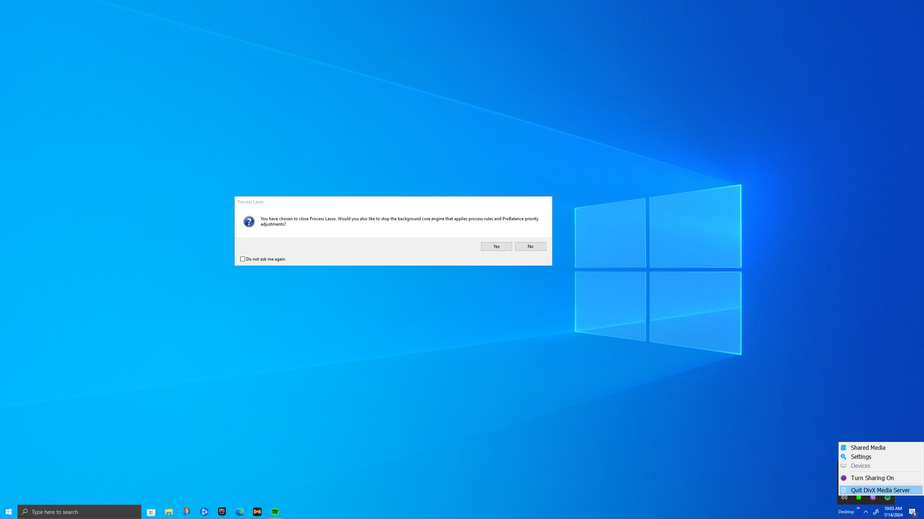Expand hidden icons tray chevron
This screenshot has height=519, width=924.
tap(866, 512)
